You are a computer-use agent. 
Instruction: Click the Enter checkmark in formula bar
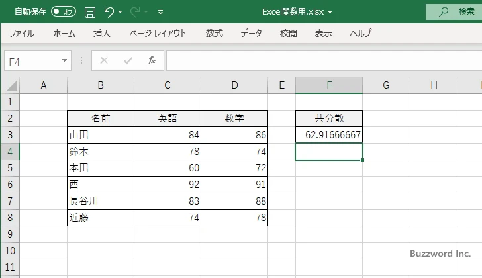click(x=128, y=60)
